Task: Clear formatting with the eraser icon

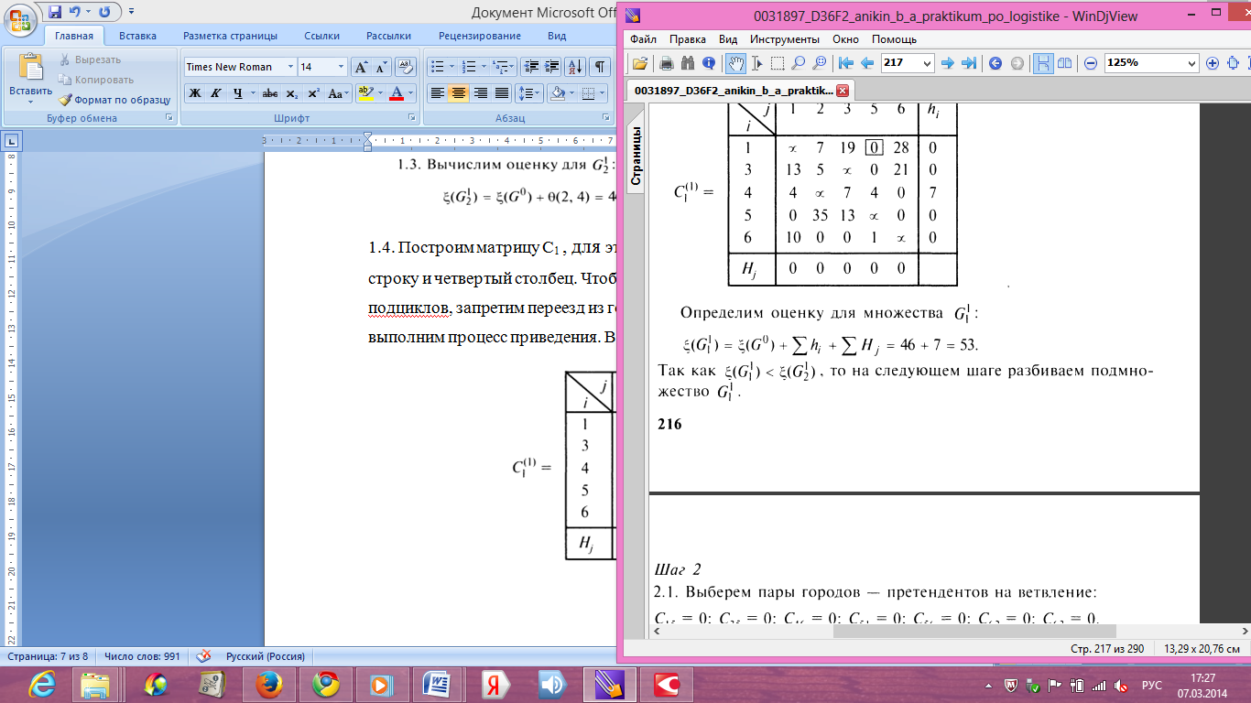Action: click(406, 67)
